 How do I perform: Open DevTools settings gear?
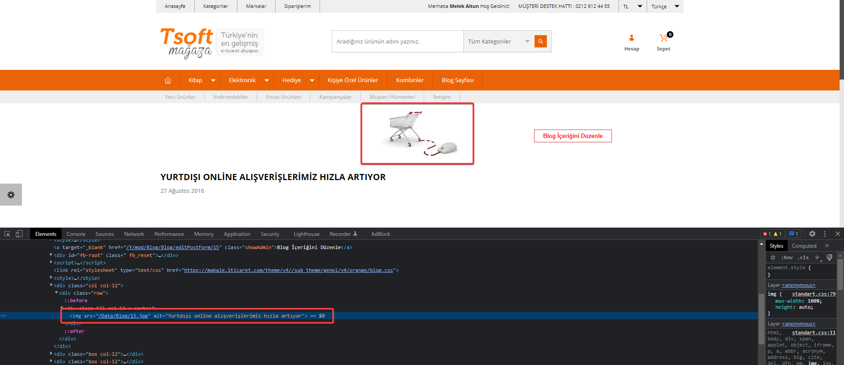click(x=812, y=234)
